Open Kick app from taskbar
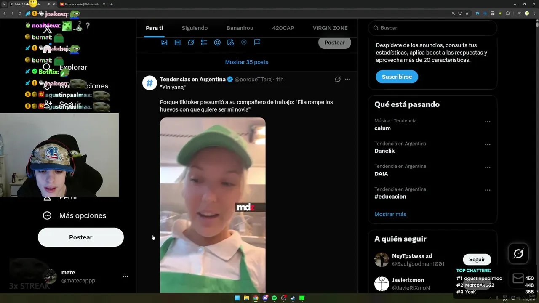This screenshot has width=539, height=303. pyautogui.click(x=302, y=298)
